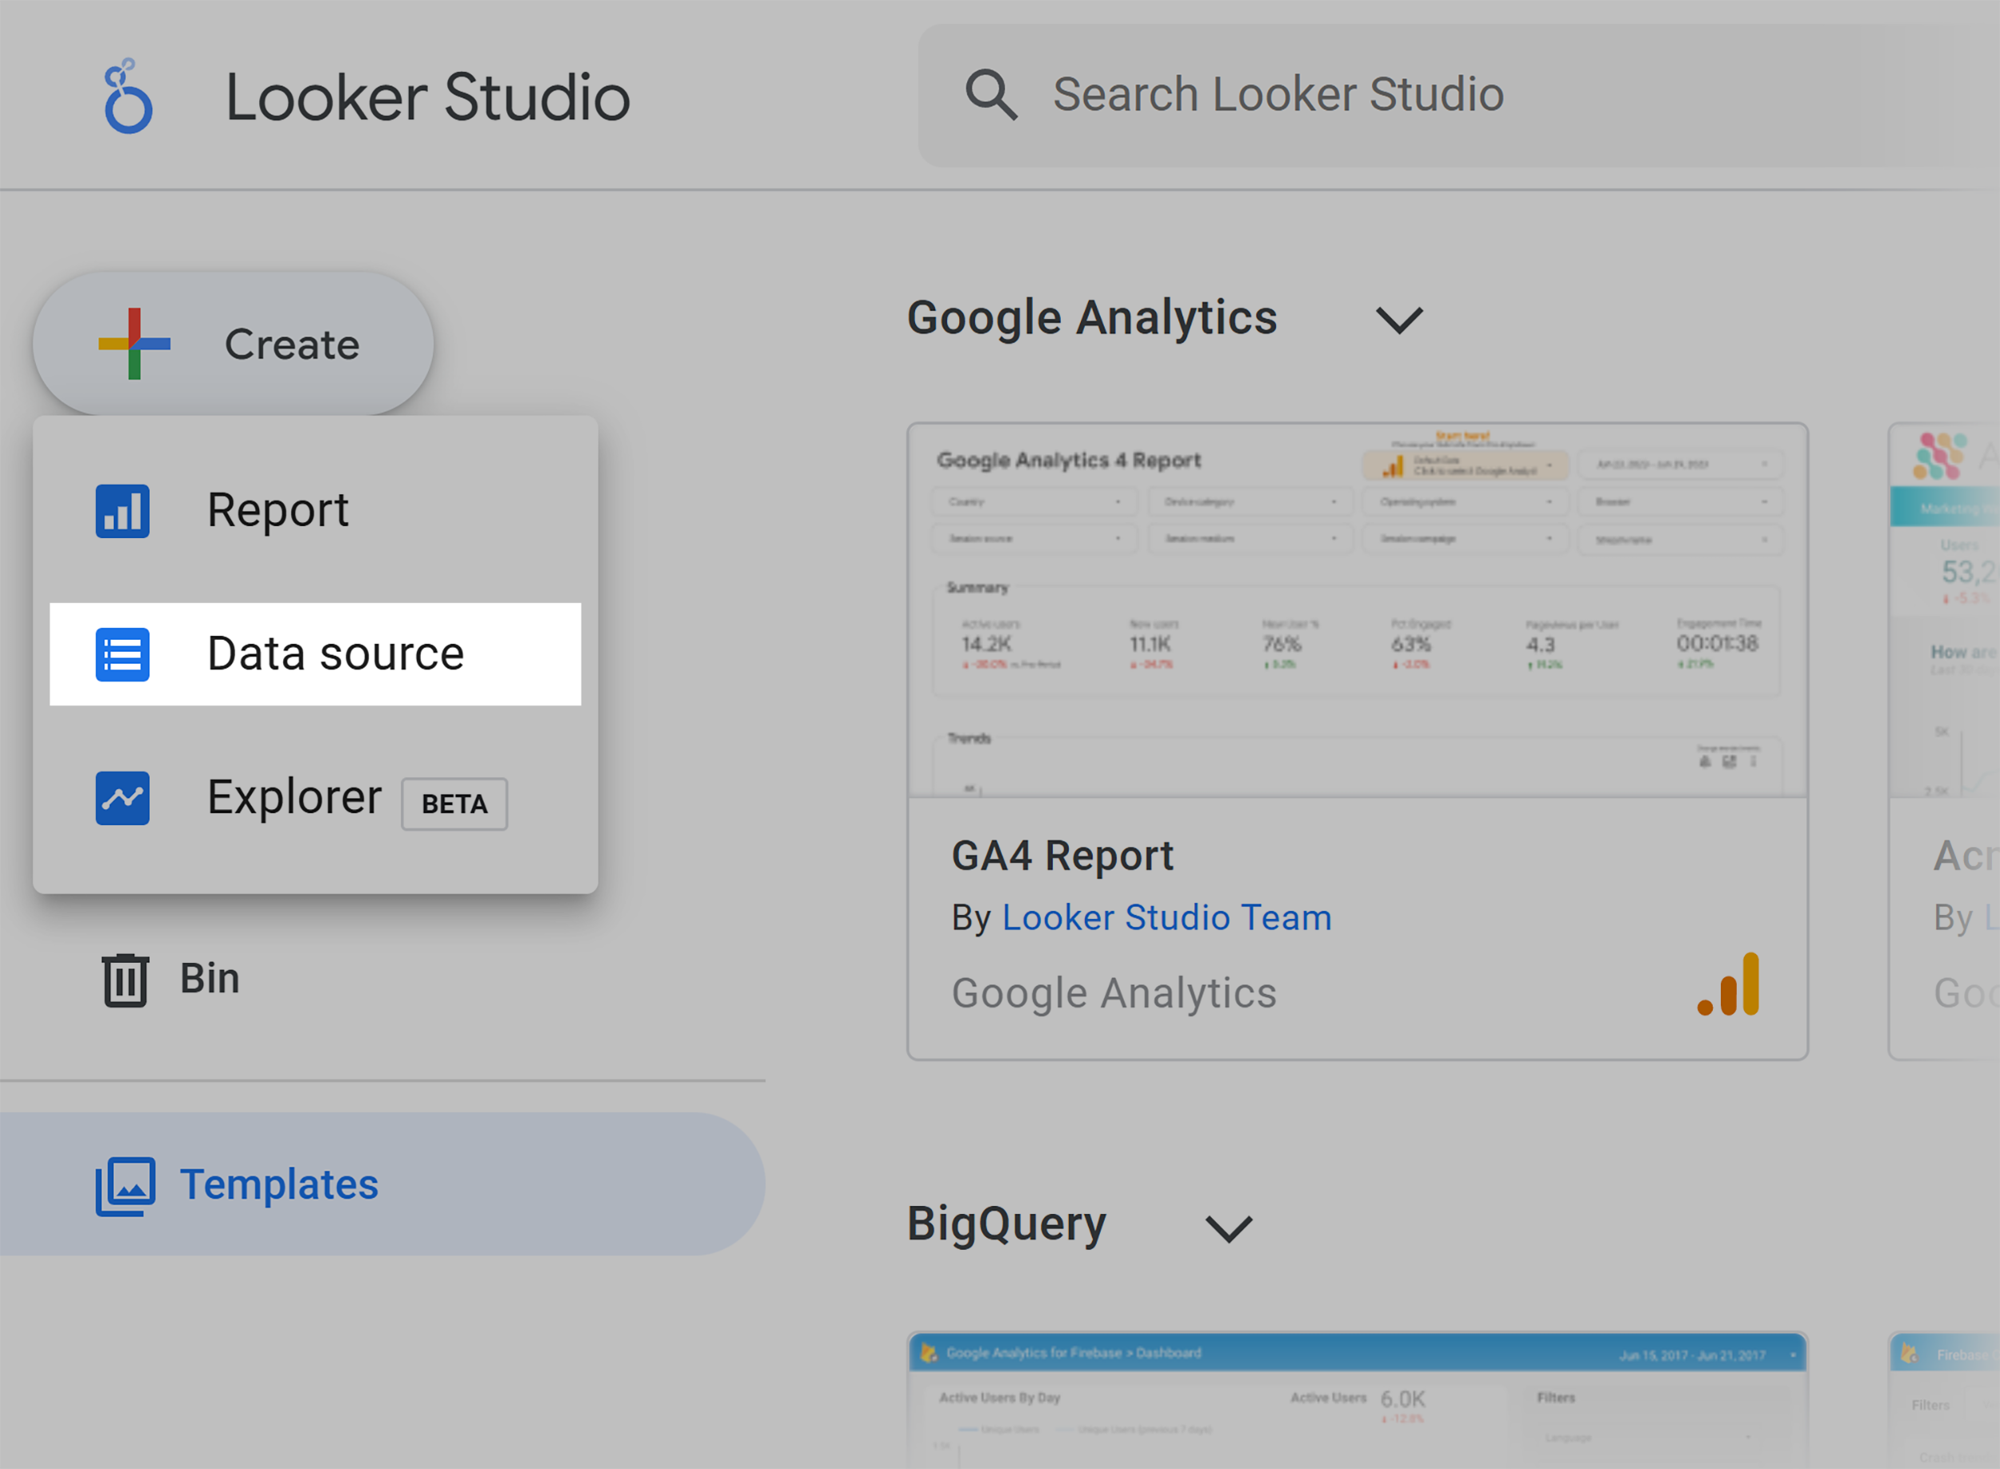Select Data source menu item
Viewport: 2000px width, 1469px height.
point(315,653)
